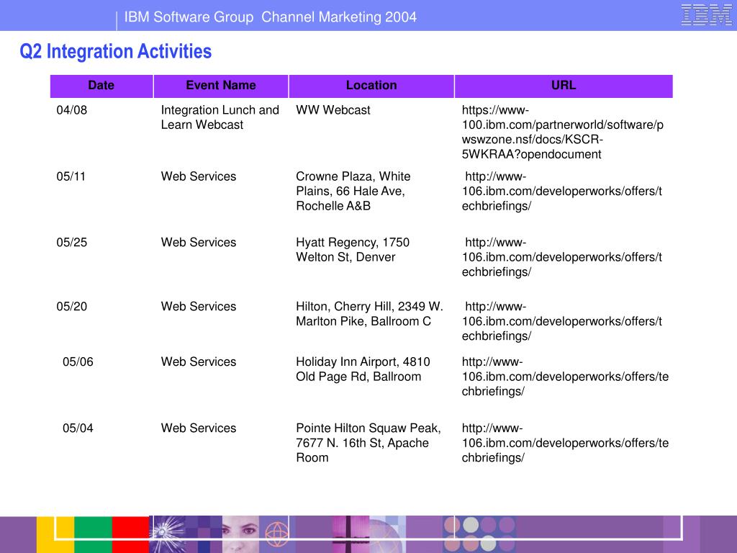Click Web Services in the 05/25 row
This screenshot has width=737, height=553.
pyautogui.click(x=199, y=242)
